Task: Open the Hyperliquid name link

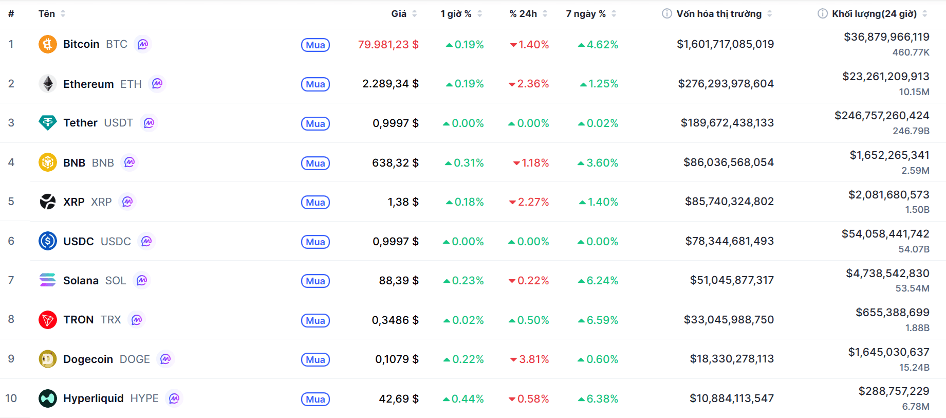Action: pyautogui.click(x=94, y=398)
